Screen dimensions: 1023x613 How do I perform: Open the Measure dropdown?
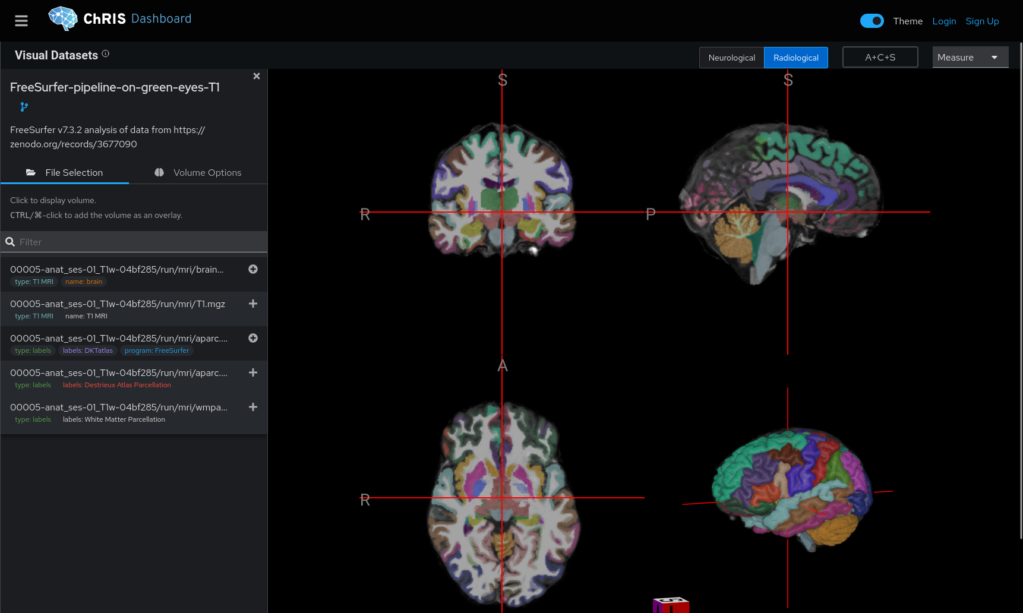[970, 57]
